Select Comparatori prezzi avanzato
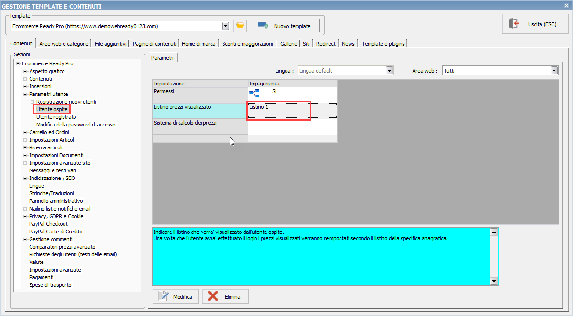The image size is (573, 316). click(62, 247)
